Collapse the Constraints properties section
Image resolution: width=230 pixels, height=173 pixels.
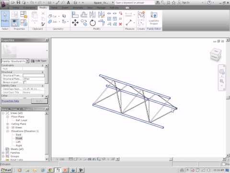click(43, 65)
